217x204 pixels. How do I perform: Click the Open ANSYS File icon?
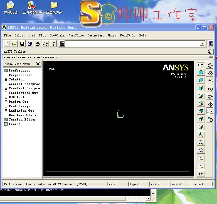[x=14, y=44]
